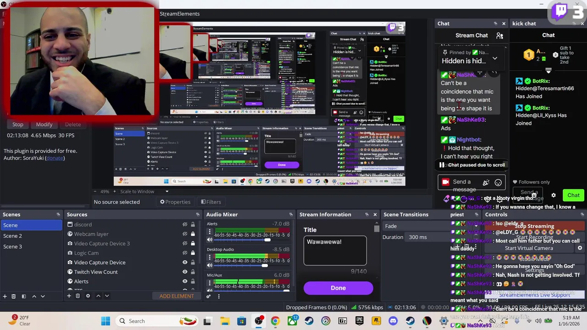Hide the Twitch View Count source
587x330 pixels.
pos(185,272)
